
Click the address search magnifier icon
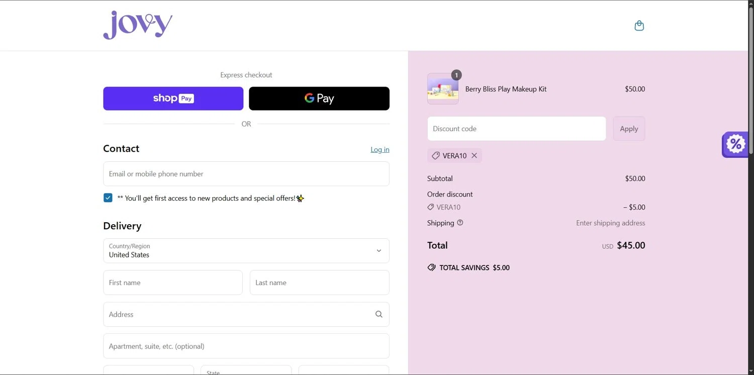(379, 314)
